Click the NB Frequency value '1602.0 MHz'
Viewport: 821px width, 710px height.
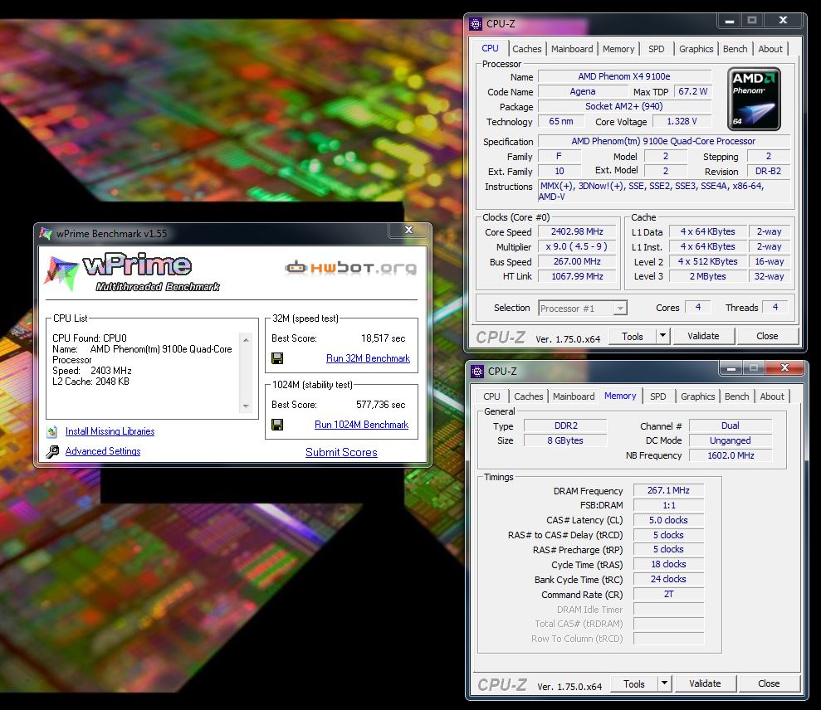pyautogui.click(x=731, y=455)
